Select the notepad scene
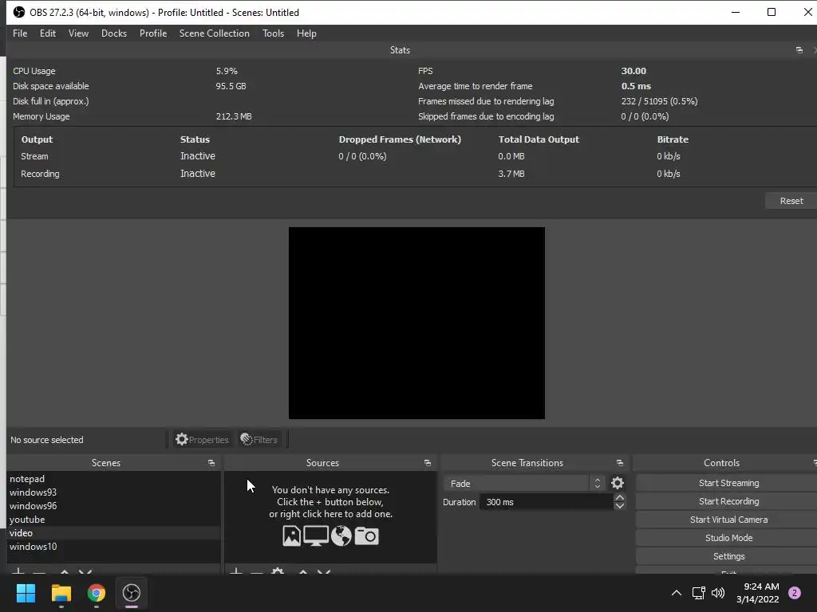This screenshot has width=817, height=612. [113, 479]
